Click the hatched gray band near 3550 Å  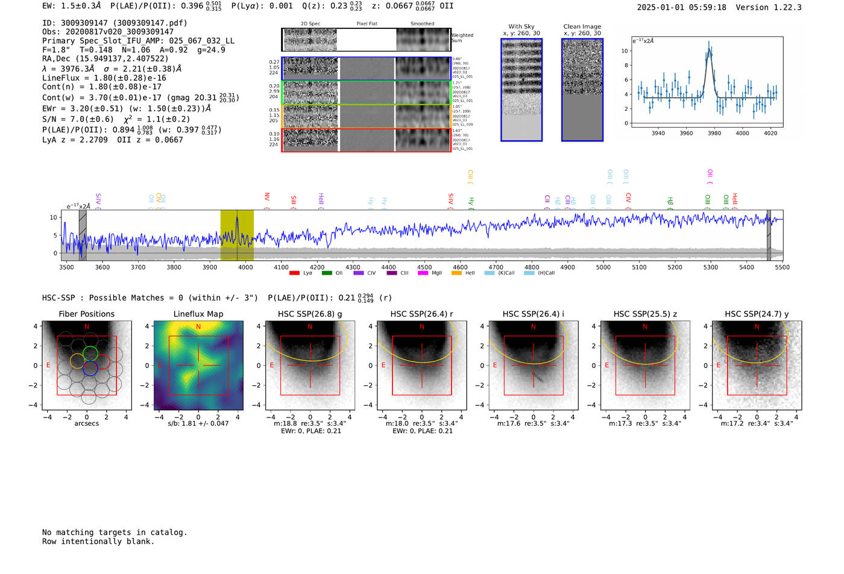(83, 236)
